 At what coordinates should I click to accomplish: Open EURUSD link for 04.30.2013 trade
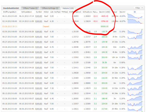(x=39, y=47)
